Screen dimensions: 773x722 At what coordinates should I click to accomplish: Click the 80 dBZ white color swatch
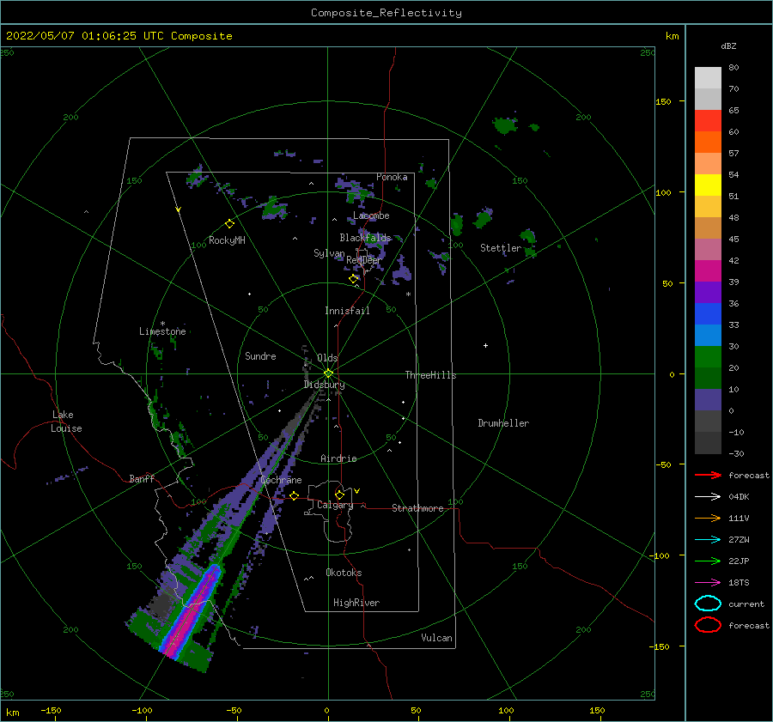[708, 77]
